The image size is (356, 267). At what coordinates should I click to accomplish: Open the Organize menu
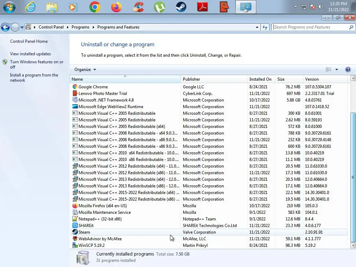click(x=85, y=70)
